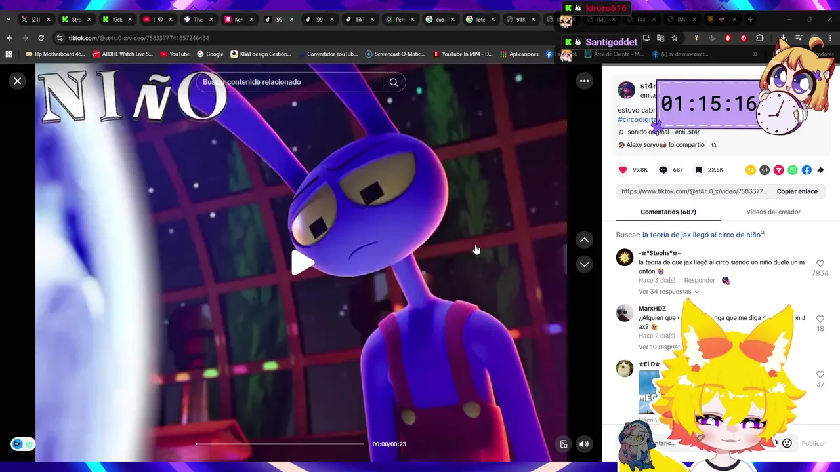Viewport: 840px width, 472px height.
Task: Open the reposter avatar beside Responder
Action: [x=725, y=281]
